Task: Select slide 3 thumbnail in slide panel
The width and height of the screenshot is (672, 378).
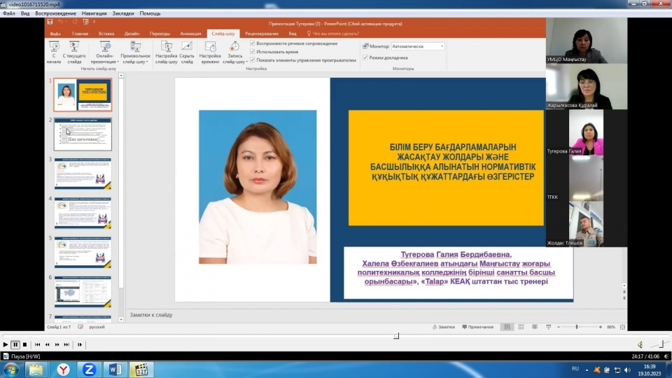Action: pyautogui.click(x=83, y=173)
